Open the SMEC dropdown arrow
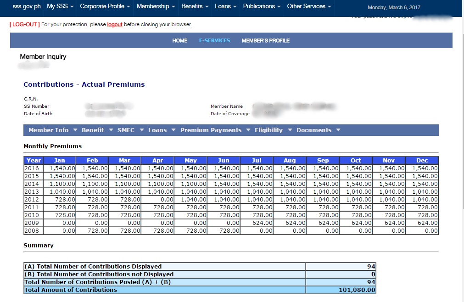The image size is (464, 302). coord(141,130)
